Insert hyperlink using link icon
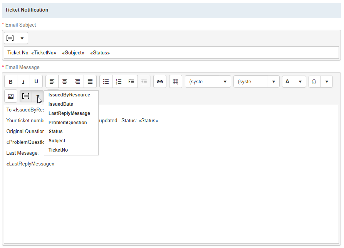 [x=160, y=82]
